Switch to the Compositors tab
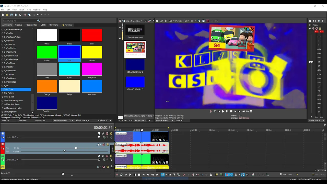327x184 pixels. click(40, 120)
